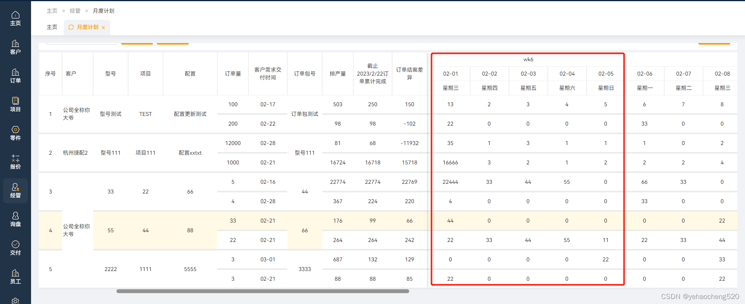
Task: Click the 型号111 order package cell
Action: coord(305,153)
